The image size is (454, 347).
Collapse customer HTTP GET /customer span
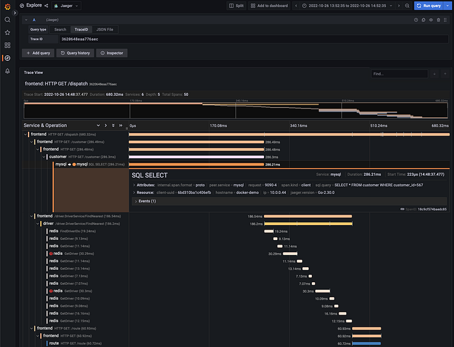(43, 157)
